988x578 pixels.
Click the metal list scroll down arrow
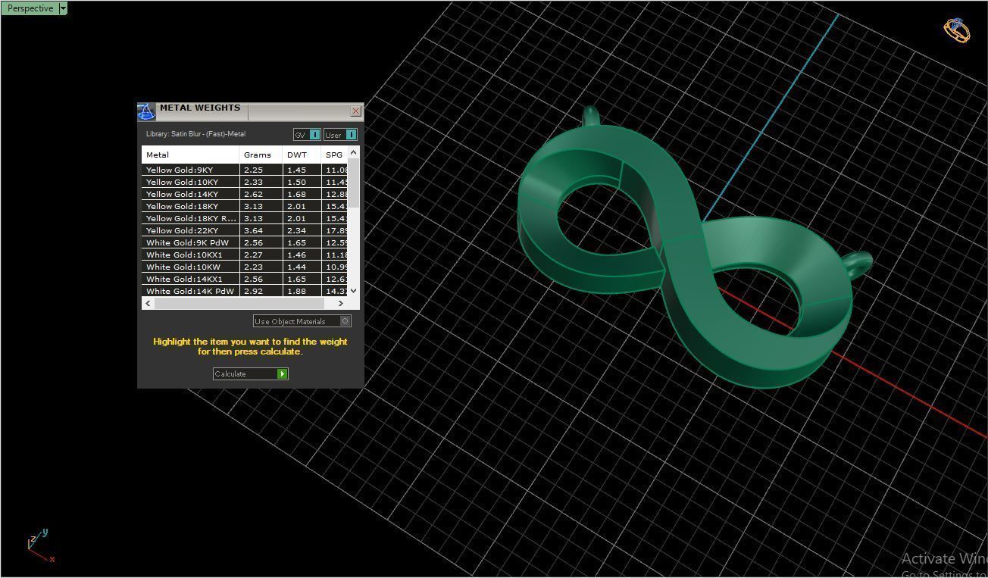353,291
